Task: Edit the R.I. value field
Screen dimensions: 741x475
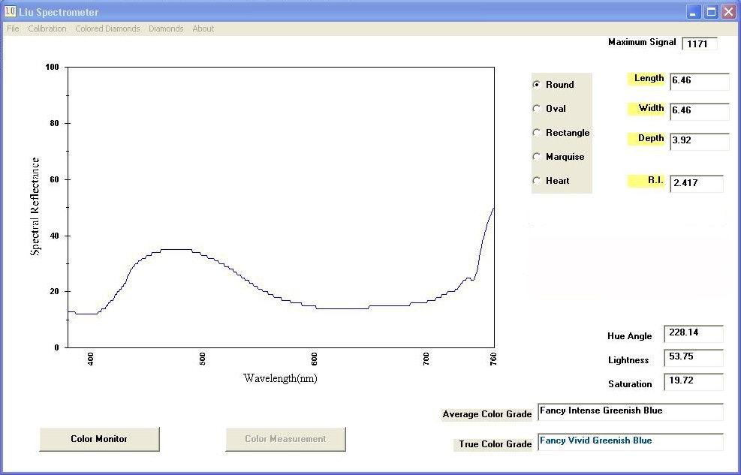Action: click(696, 183)
